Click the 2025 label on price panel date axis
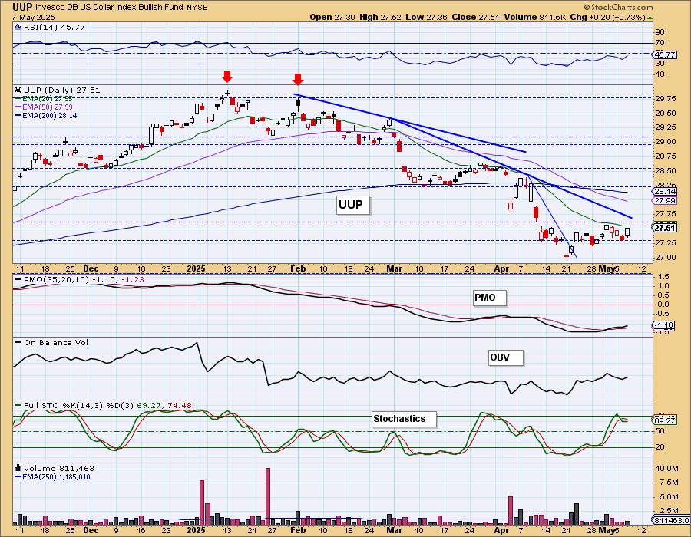Viewport: 691px width, 537px height. point(196,268)
